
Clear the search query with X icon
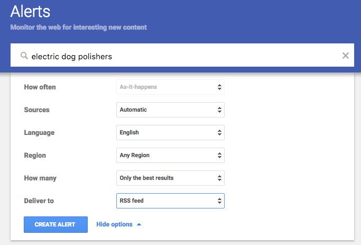click(346, 56)
